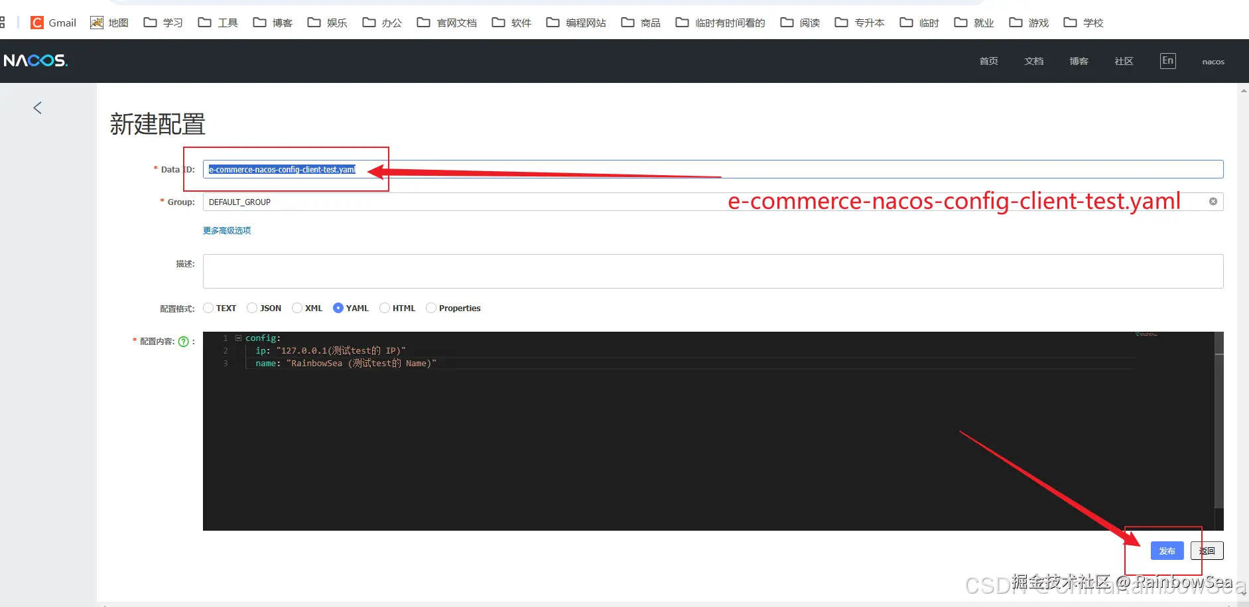Expand the 学习 bookmark folder
Viewport: 1249px width, 607px height.
pos(163,23)
